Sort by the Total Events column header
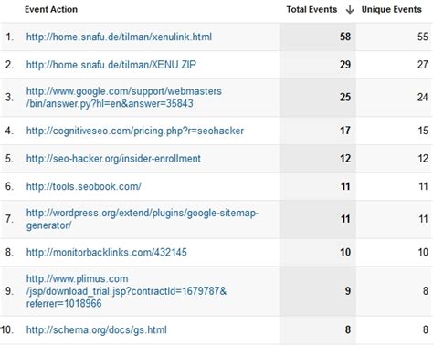 [x=312, y=9]
